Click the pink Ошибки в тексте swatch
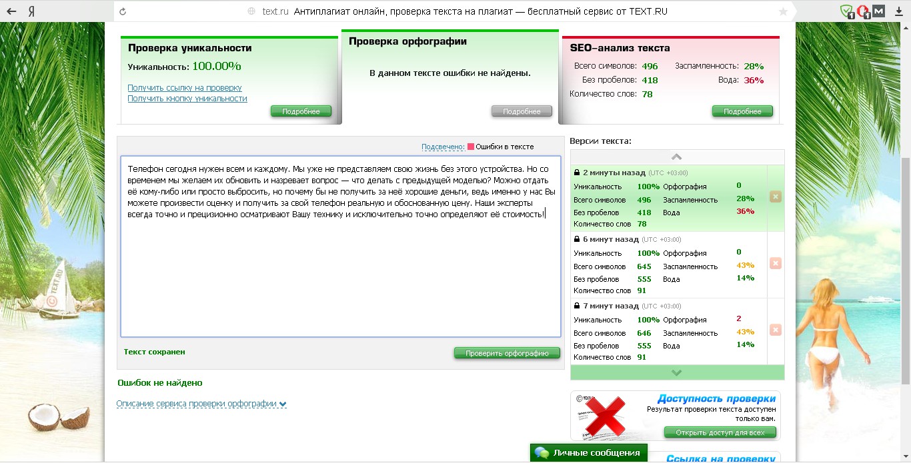Screen dimensions: 911x463 point(471,147)
